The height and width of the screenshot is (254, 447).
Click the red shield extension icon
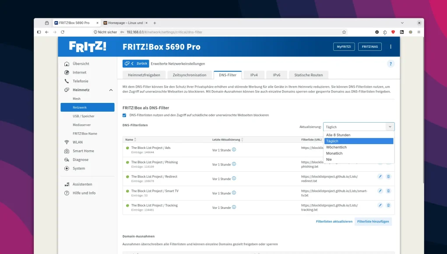393,32
